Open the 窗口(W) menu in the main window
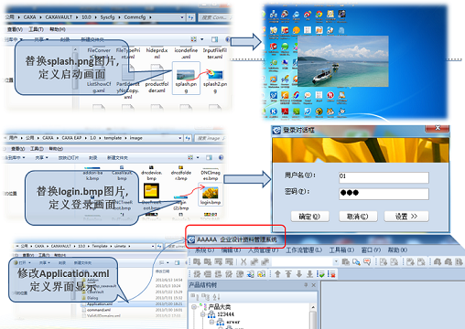Viewport: 465px width, 329px height. (x=371, y=250)
